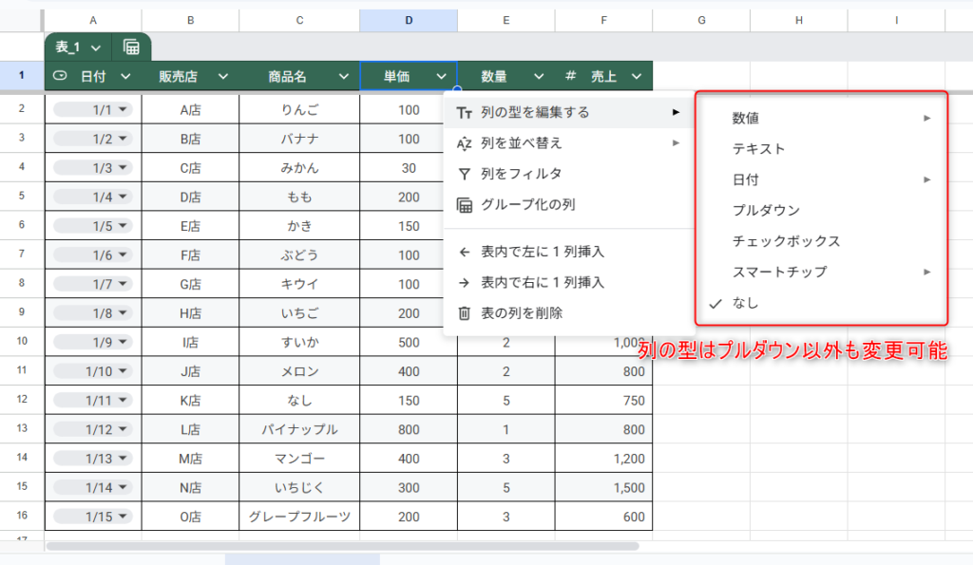Screen dimensions: 973x565
Task: Click the funnel icon for 列をフィルタ
Action: click(464, 174)
